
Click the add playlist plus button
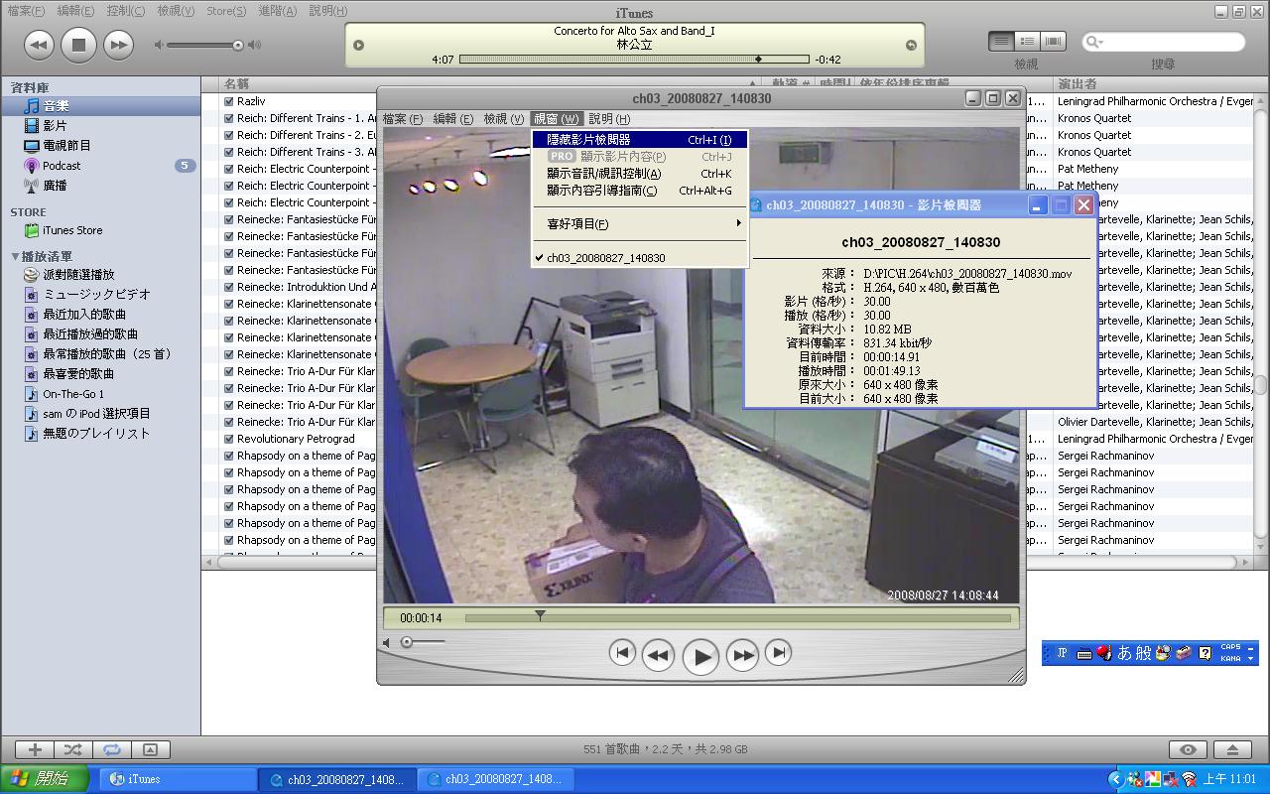[35, 750]
